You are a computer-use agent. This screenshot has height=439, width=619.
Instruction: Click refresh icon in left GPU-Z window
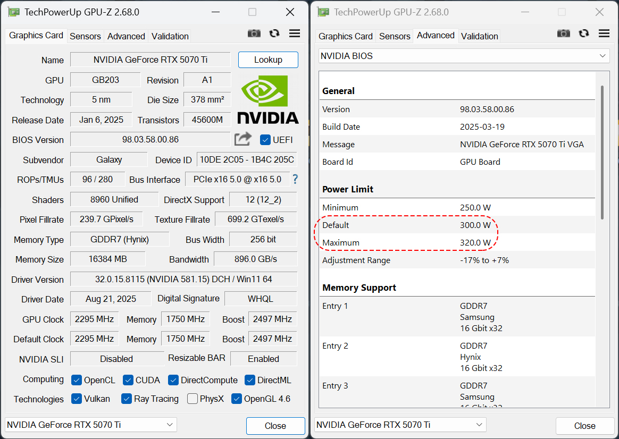[274, 33]
